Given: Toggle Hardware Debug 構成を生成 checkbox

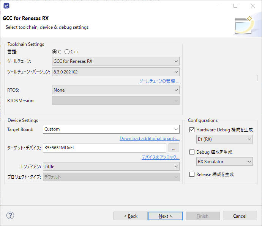Looking at the screenshot, I should [x=192, y=129].
